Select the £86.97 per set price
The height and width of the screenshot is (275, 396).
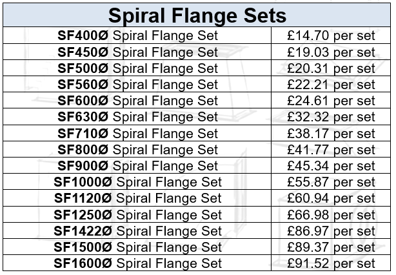331,230
